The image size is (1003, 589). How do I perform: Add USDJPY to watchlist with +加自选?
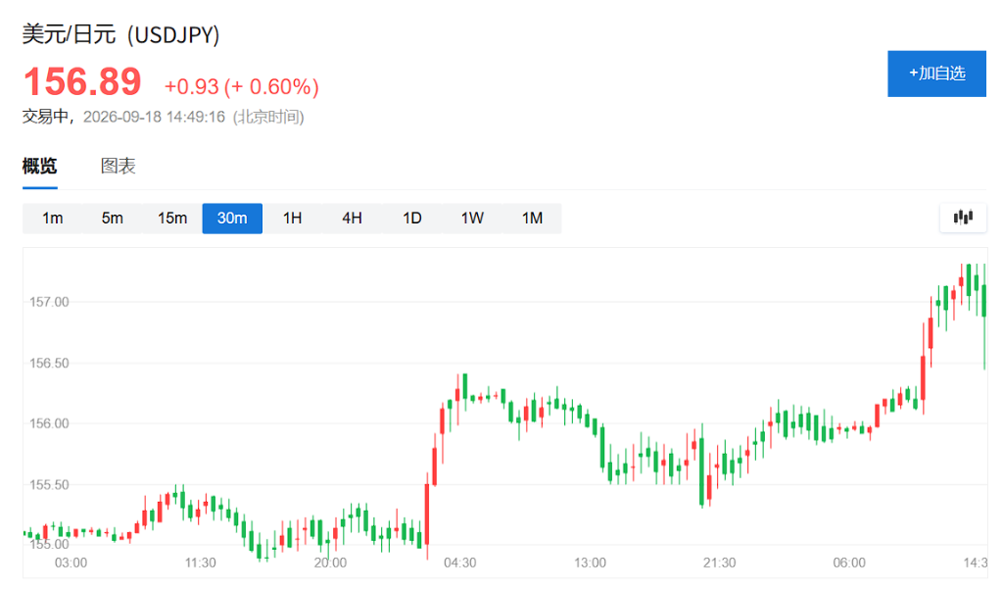coord(936,74)
